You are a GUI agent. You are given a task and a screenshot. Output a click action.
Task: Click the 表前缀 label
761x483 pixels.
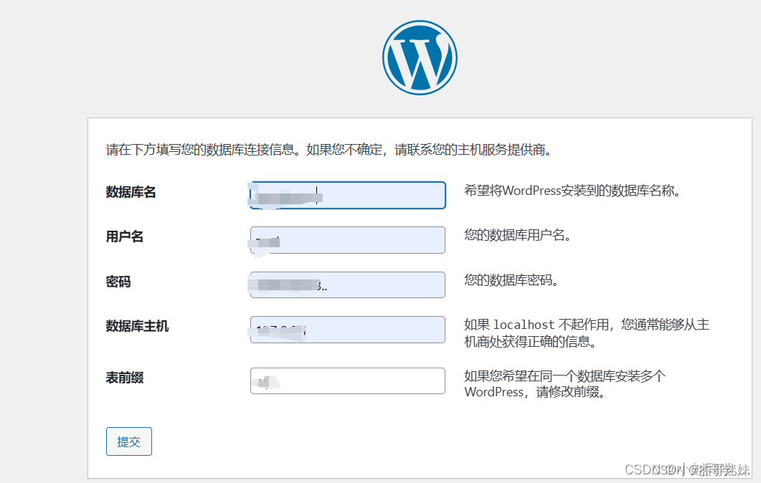tap(125, 377)
